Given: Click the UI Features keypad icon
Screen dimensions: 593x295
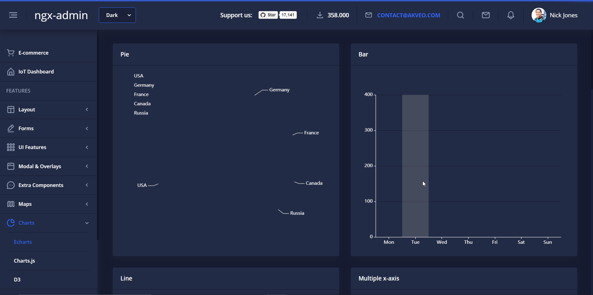Looking at the screenshot, I should tap(11, 147).
